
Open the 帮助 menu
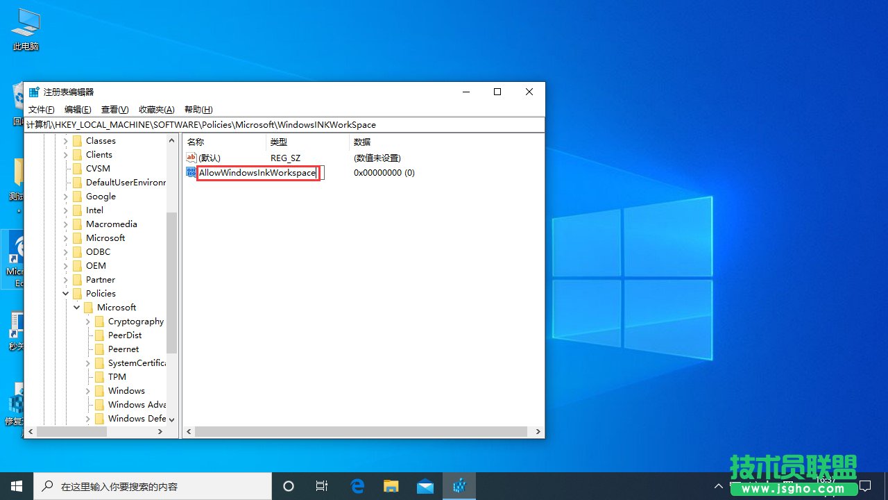point(196,109)
